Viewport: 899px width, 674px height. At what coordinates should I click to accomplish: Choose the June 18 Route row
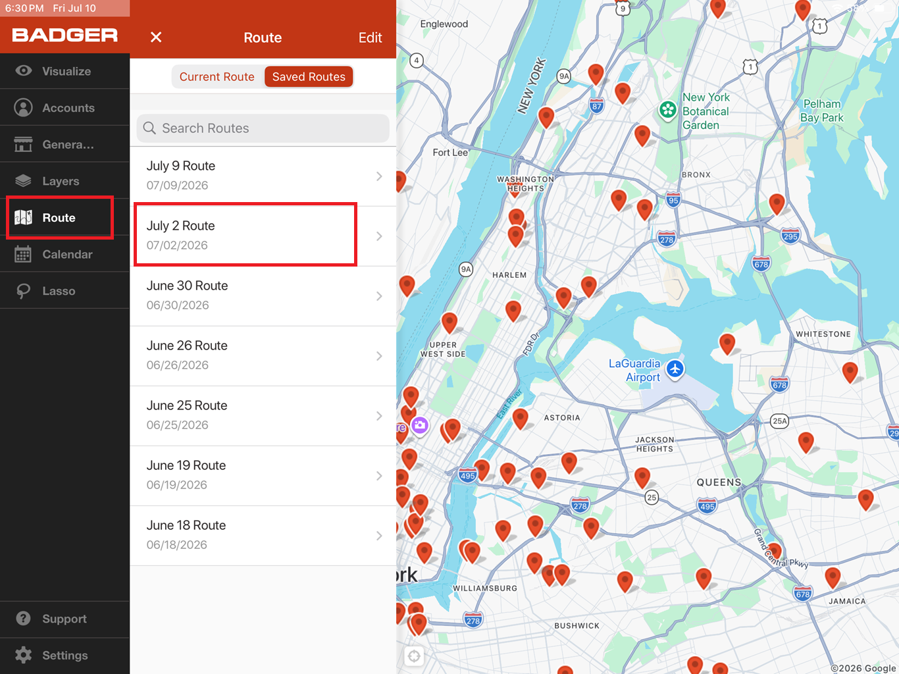[263, 536]
